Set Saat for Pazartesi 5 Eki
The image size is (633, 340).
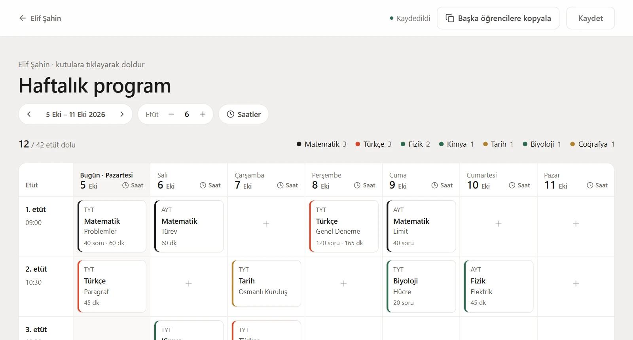133,185
